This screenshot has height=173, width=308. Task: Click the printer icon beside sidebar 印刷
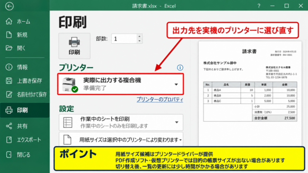point(9,110)
